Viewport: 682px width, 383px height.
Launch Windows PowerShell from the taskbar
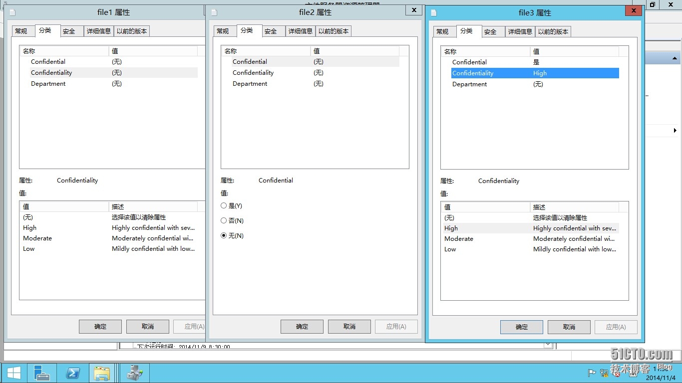click(x=73, y=373)
